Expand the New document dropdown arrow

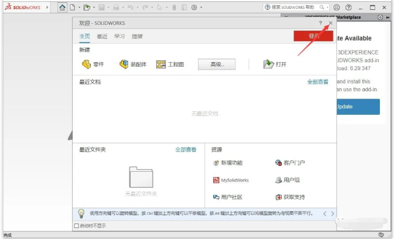(79, 8)
